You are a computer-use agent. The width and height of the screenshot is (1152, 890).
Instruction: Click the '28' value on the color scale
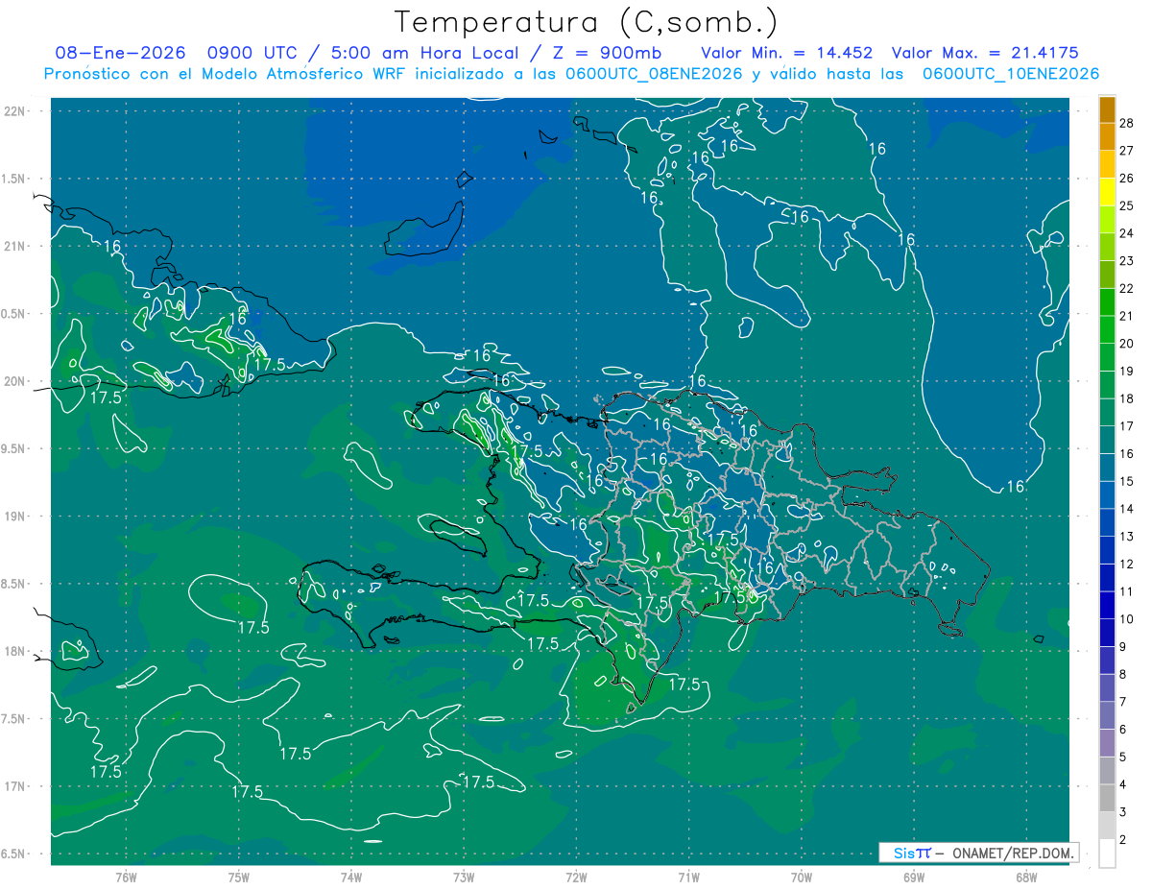click(x=1127, y=122)
